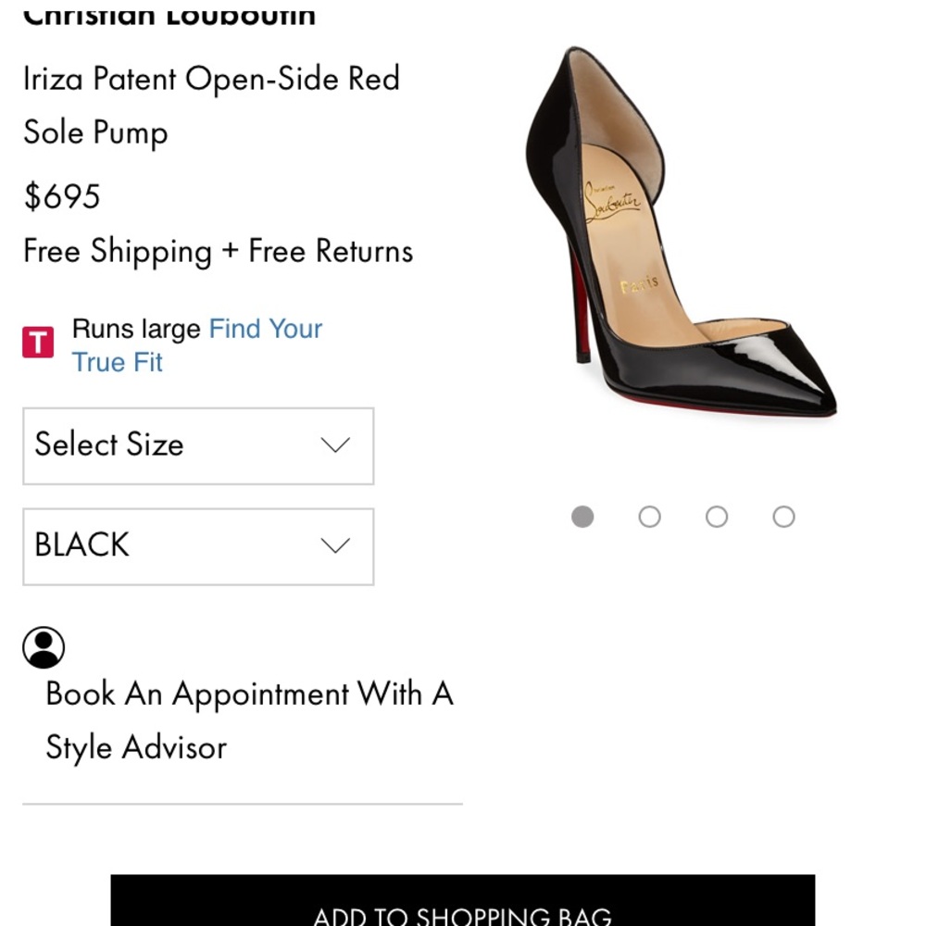The width and height of the screenshot is (926, 926).
Task: Click the Free Shipping + Free Returns text
Action: tap(218, 250)
